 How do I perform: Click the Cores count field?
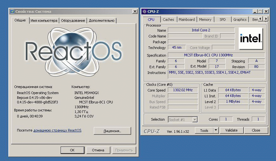coord(226,119)
